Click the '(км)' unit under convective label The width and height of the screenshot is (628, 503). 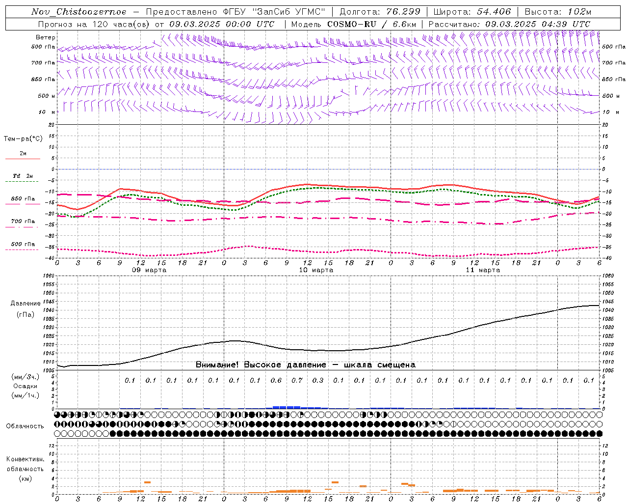25,478
